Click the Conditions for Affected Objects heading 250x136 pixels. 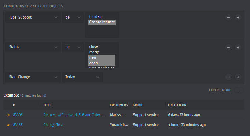click(x=33, y=6)
